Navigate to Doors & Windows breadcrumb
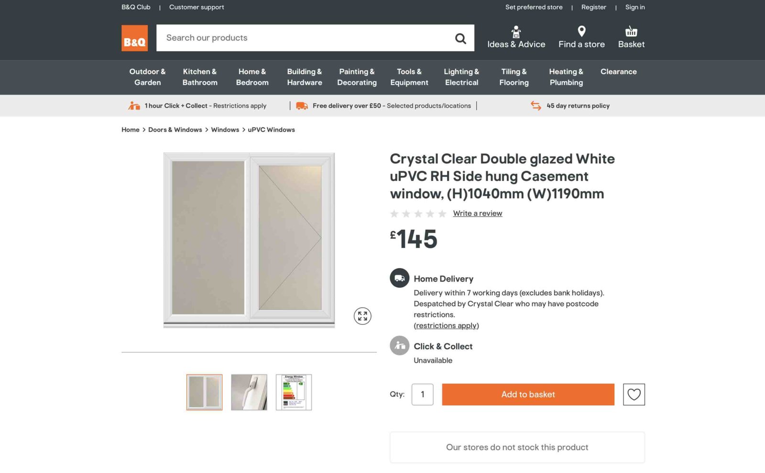765x473 pixels. [175, 130]
